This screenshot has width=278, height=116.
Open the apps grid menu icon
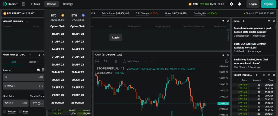[24, 4]
